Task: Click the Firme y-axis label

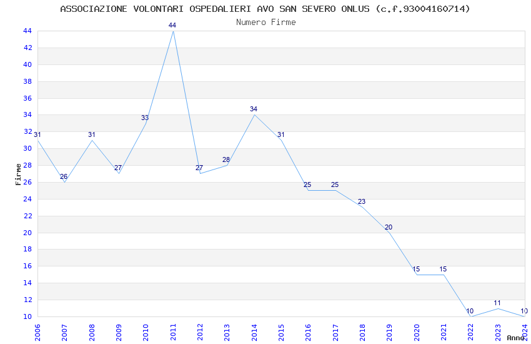Action: [x=18, y=175]
